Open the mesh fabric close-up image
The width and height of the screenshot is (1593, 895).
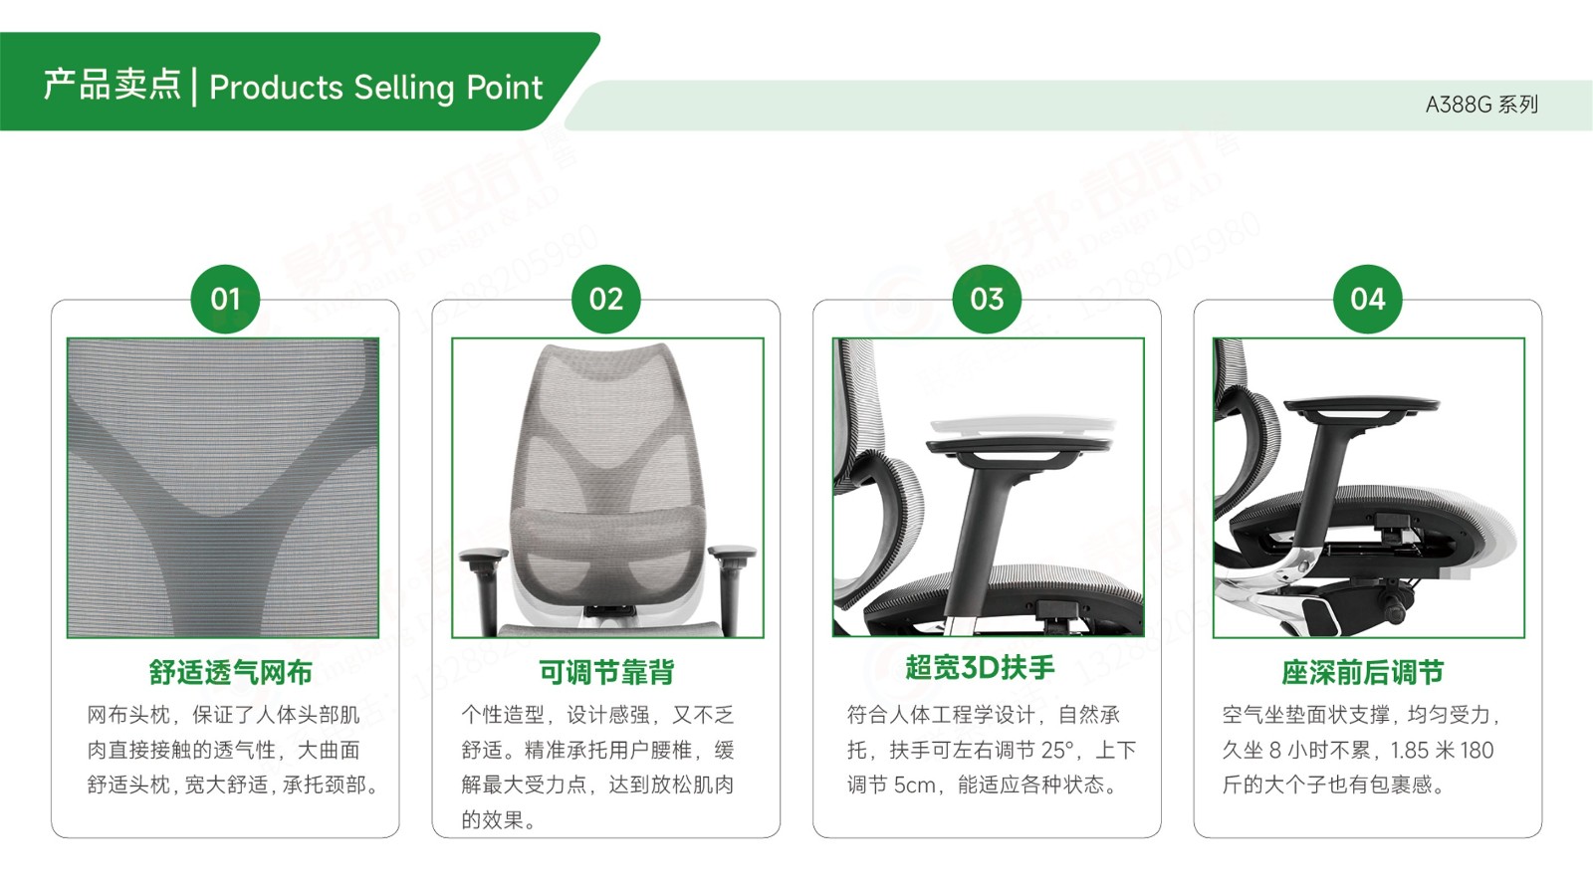click(223, 488)
